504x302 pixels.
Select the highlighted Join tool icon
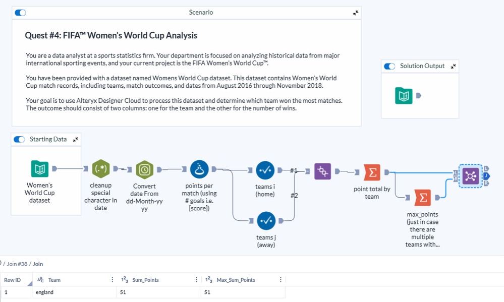pyautogui.click(x=471, y=175)
